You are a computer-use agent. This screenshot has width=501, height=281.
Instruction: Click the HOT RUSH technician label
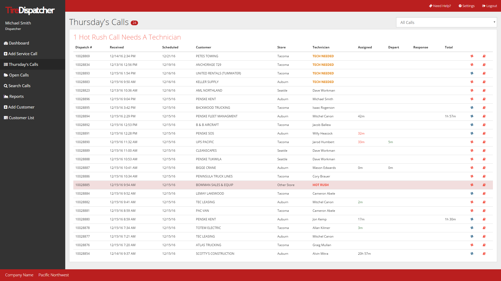click(320, 185)
